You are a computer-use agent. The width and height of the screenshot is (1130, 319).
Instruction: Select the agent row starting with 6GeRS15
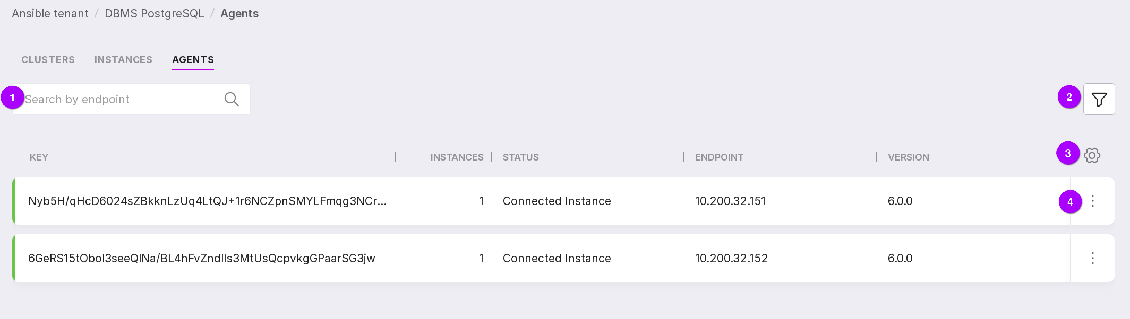point(201,258)
